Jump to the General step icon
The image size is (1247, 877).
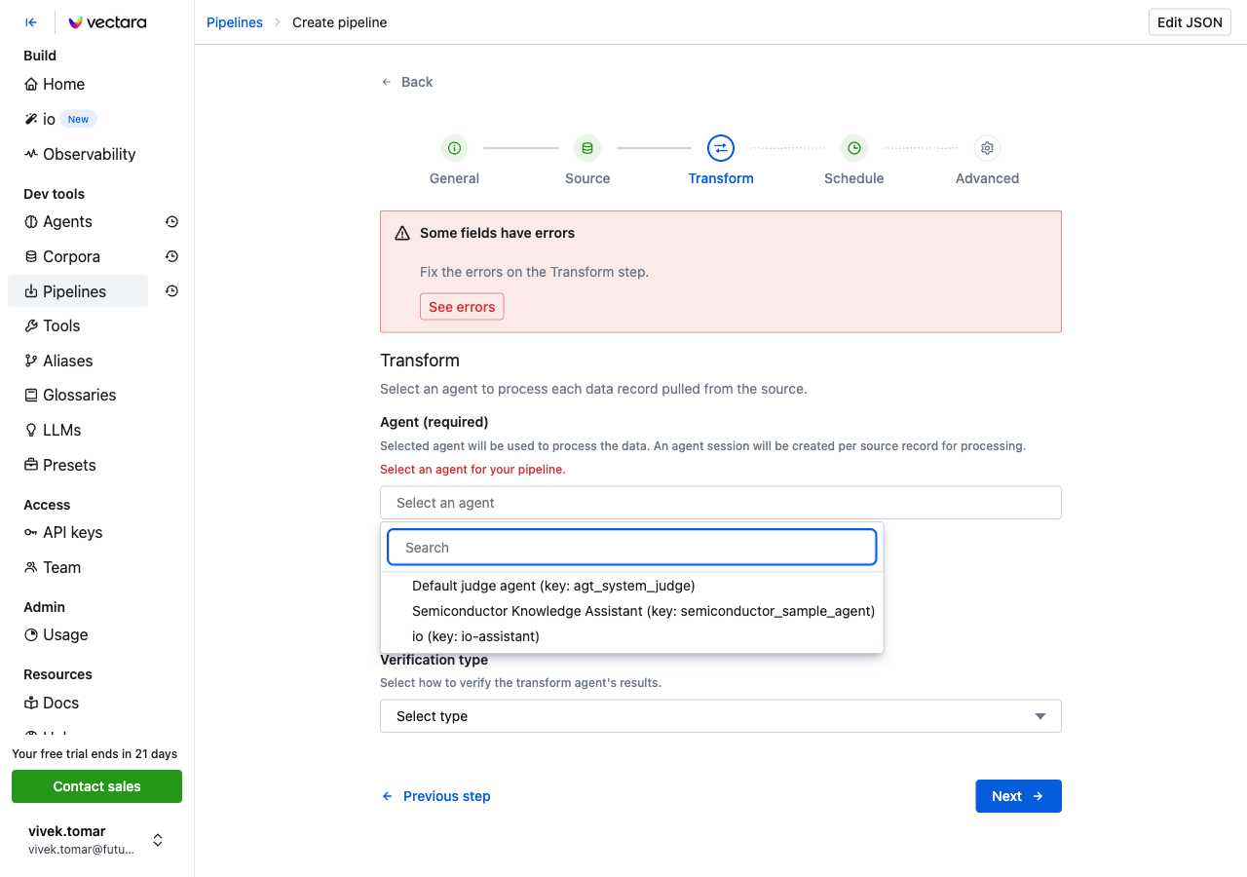point(454,148)
